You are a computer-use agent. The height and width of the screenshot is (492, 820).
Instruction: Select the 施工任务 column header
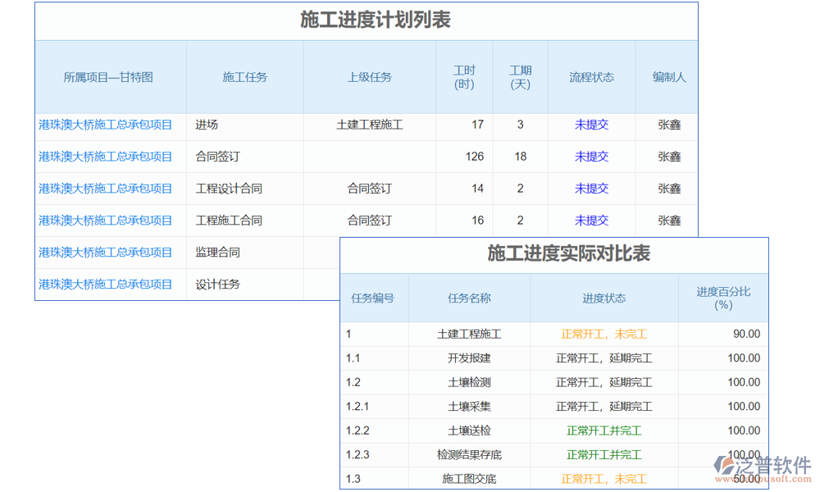[244, 77]
